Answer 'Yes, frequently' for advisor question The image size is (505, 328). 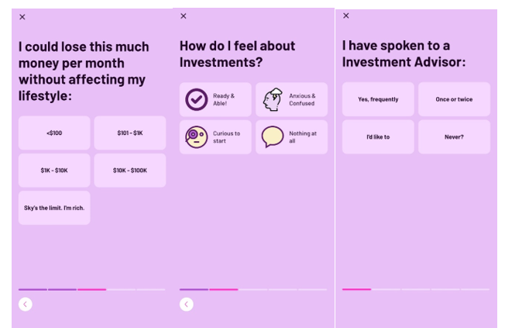pos(378,99)
